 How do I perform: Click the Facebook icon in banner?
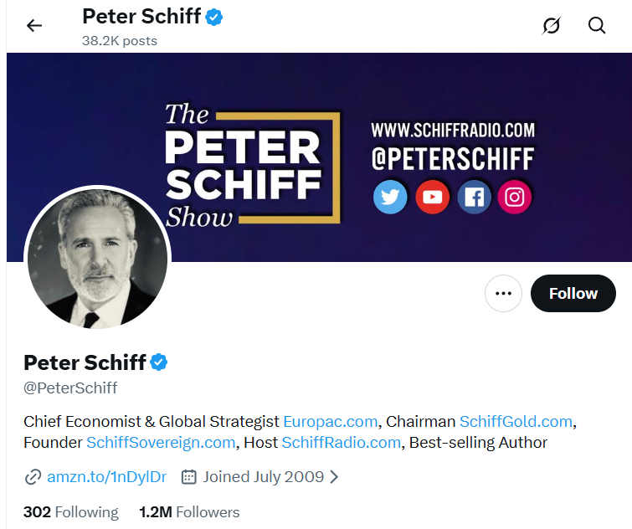pos(474,198)
